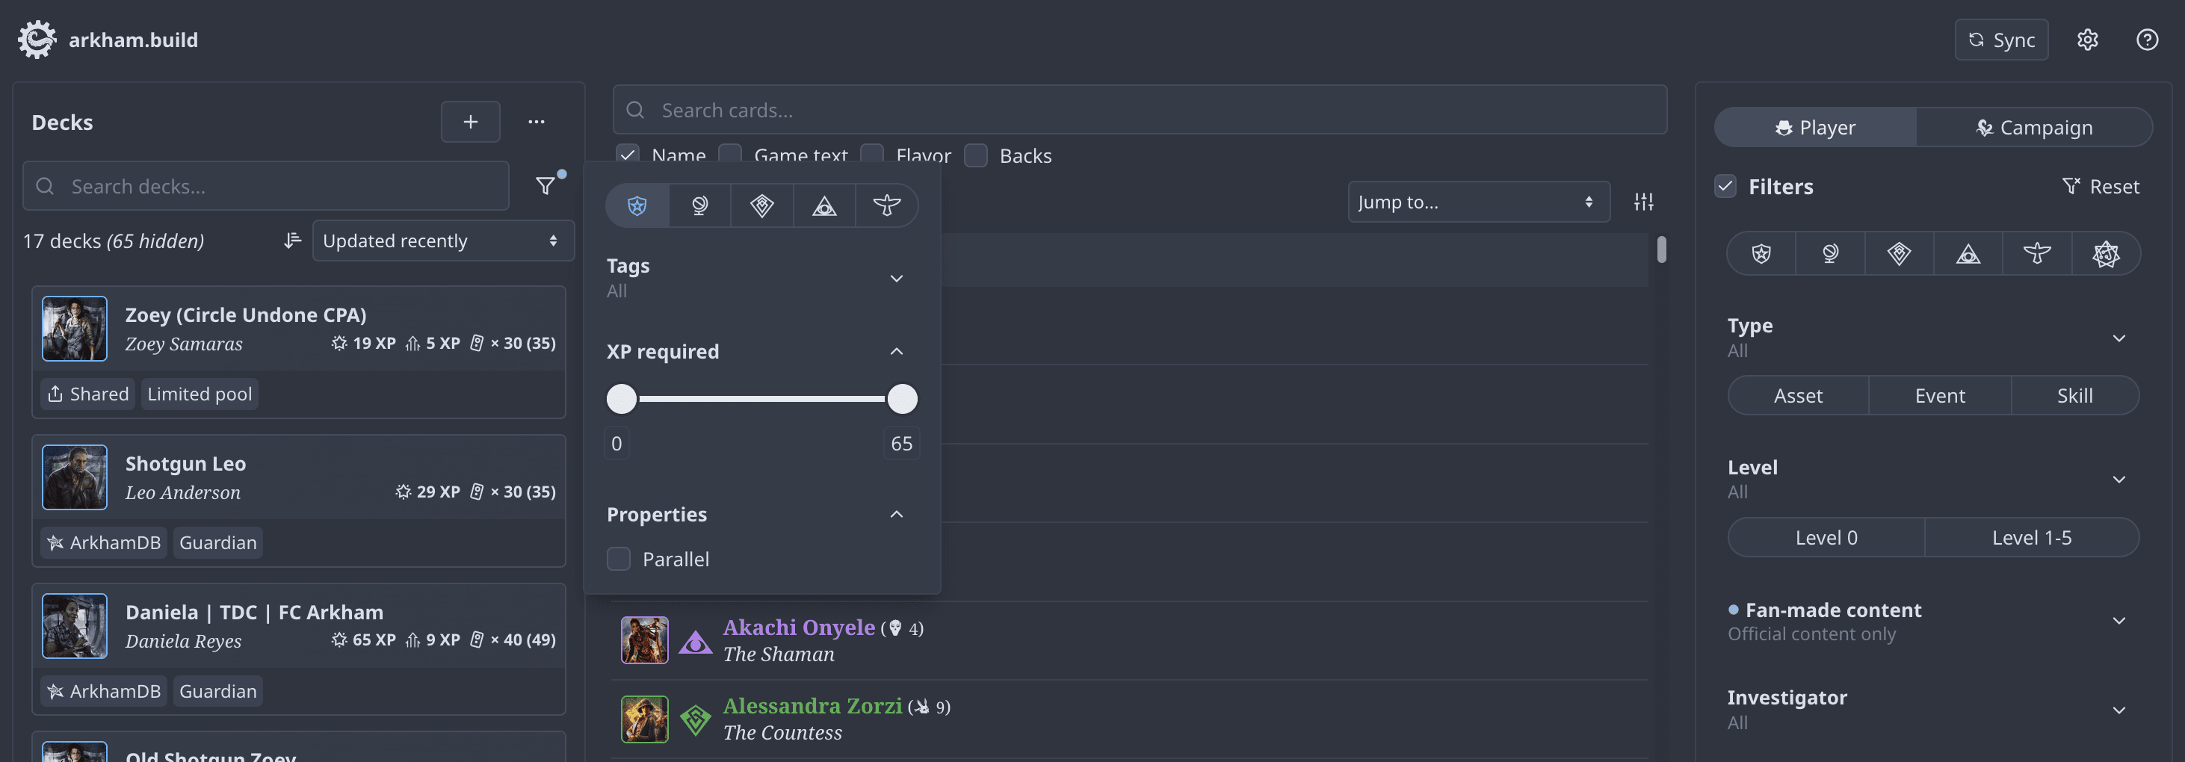Uncheck the Filters checkbox
This screenshot has height=762, width=2185.
point(1725,187)
